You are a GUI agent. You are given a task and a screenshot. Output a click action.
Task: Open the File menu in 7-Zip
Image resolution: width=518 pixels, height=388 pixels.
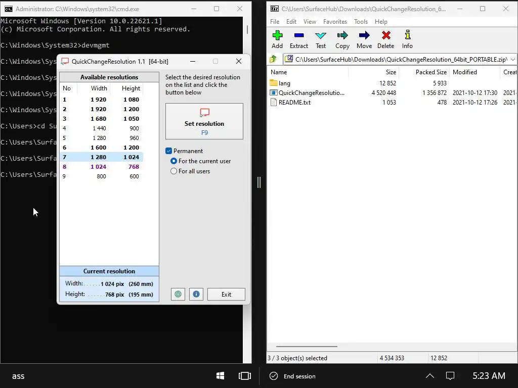[275, 21]
